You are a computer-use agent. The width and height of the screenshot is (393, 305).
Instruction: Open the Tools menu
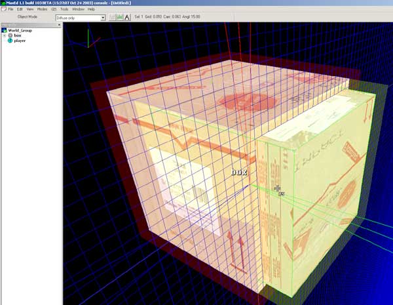click(64, 9)
